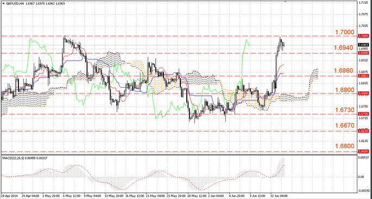Click the 0.00537 MACD scale value
This screenshot has height=199, width=372.
click(x=363, y=157)
